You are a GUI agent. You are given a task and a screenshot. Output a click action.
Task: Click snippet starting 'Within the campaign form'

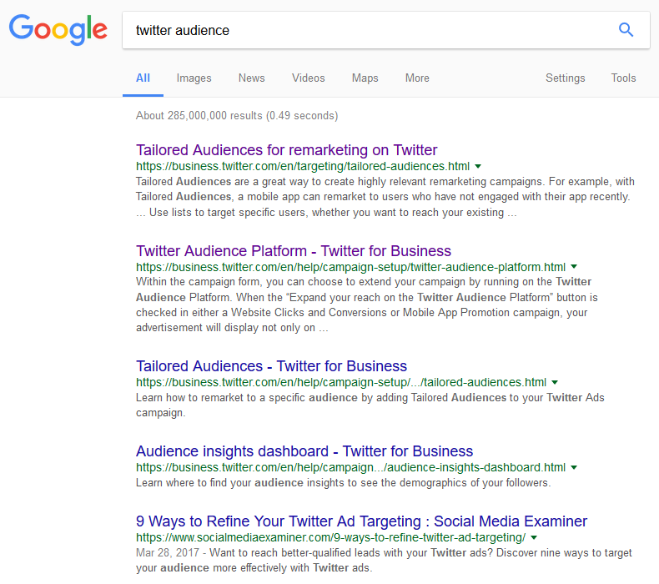(367, 305)
